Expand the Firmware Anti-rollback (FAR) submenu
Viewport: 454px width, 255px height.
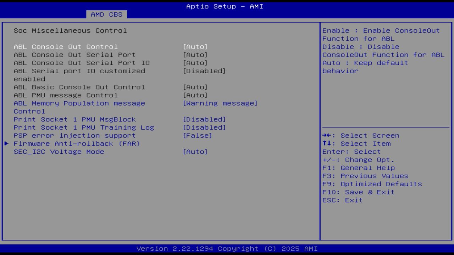click(x=76, y=143)
